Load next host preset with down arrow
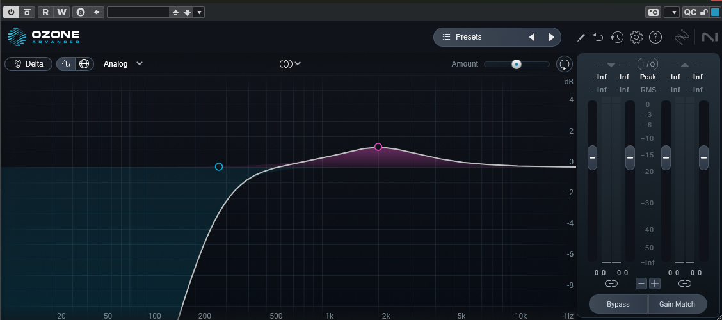This screenshot has width=722, height=320. click(187, 12)
